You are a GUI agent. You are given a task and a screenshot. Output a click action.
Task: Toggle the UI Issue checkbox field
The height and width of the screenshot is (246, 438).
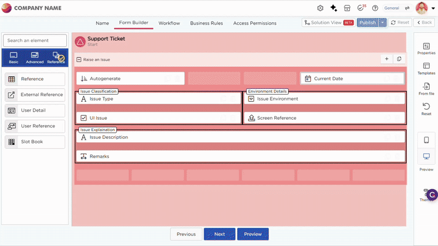(x=84, y=118)
